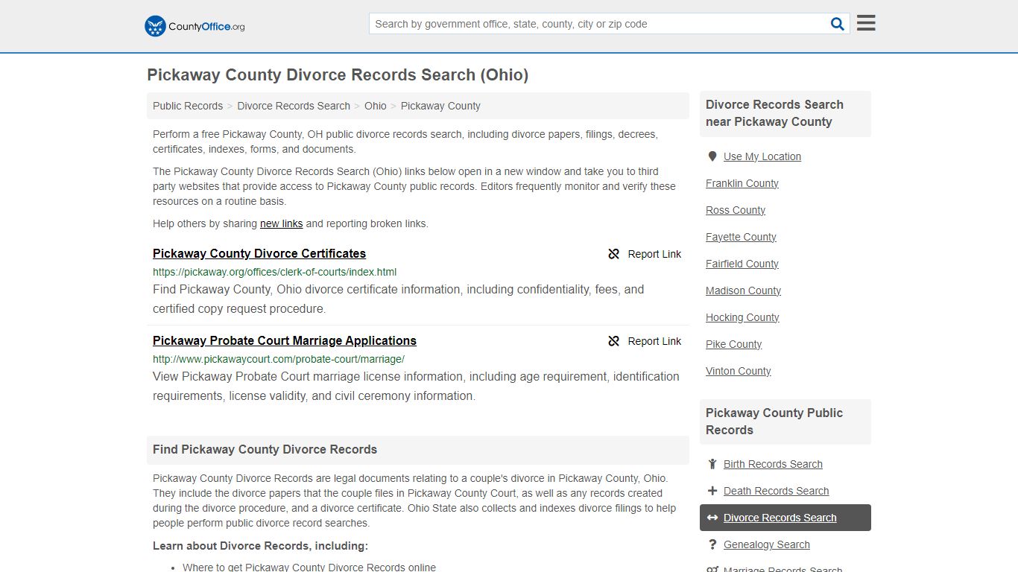This screenshot has height=572, width=1018.
Task: Click 'Learn about Divorce Records, including:' text
Action: 260,546
